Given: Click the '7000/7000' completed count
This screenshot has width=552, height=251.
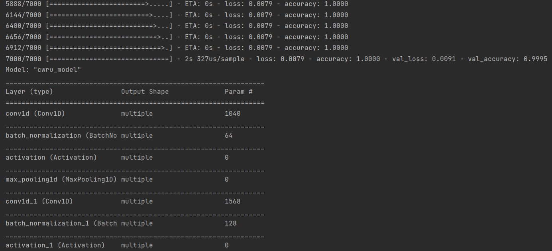Looking at the screenshot, I should coord(23,59).
